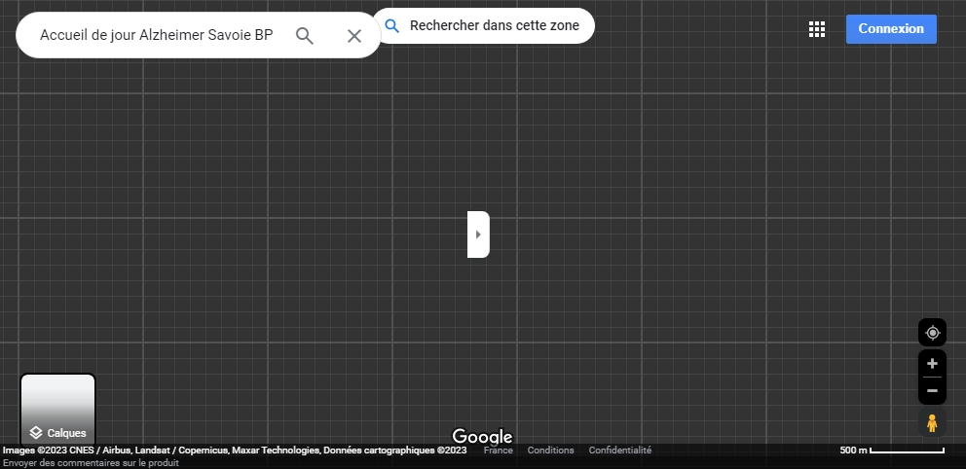Click the search magnifier icon
The height and width of the screenshot is (469, 966).
pyautogui.click(x=305, y=36)
